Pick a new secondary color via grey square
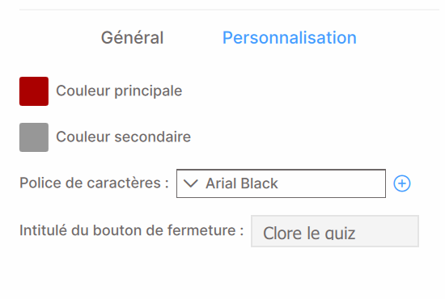The width and height of the screenshot is (445, 299). (34, 137)
